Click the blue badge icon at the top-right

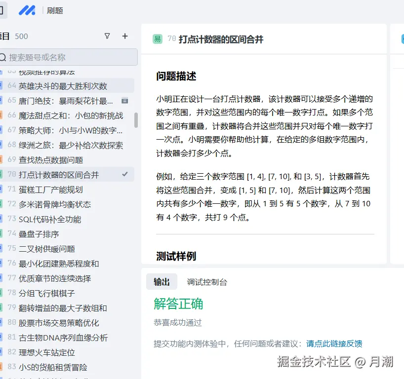(x=402, y=38)
